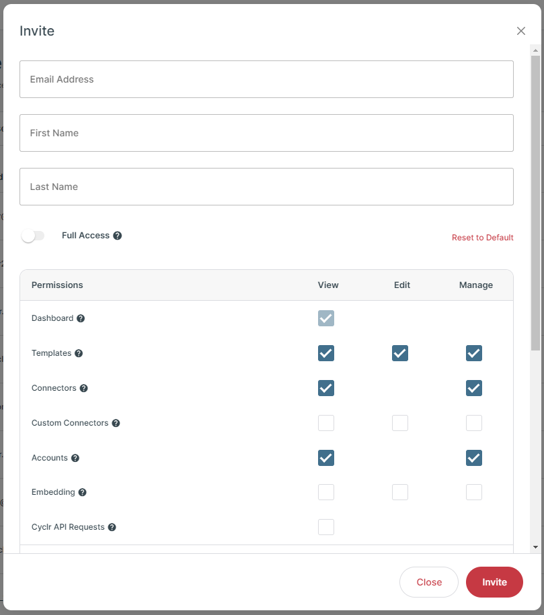Screen dimensions: 544x615
Task: Click the Connectors row label
Action: [54, 388]
